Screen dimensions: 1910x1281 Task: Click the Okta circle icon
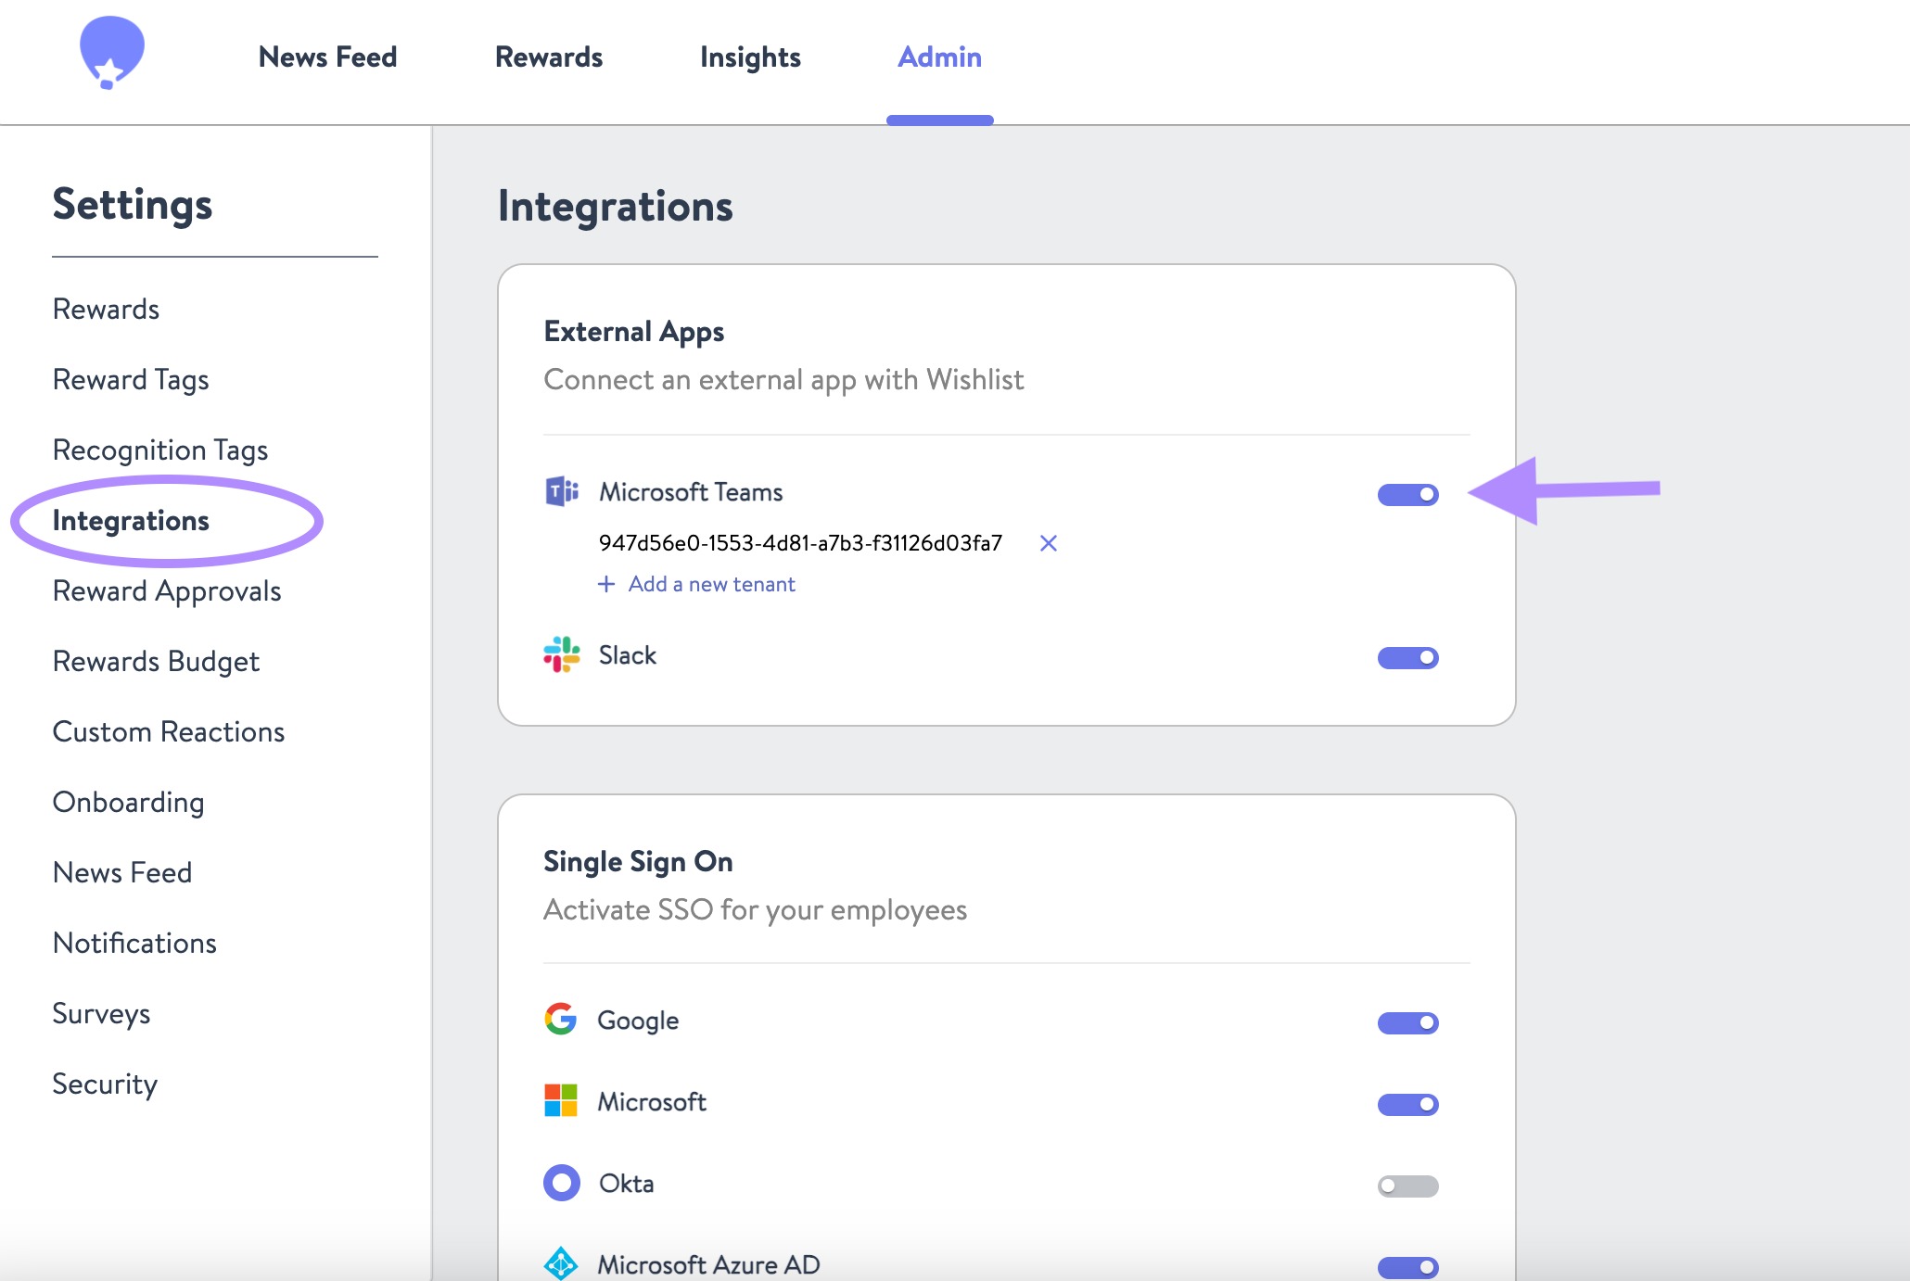pyautogui.click(x=561, y=1183)
